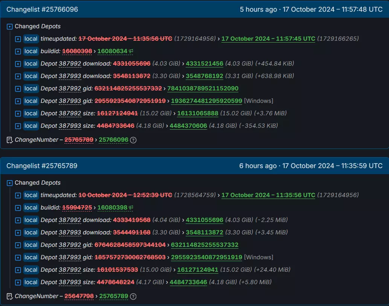Image resolution: width=389 pixels, height=306 pixels.
Task: Click the local badge on size 16131065888 row
Action: click(31, 113)
